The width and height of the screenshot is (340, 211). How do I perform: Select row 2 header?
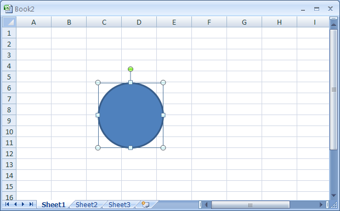click(9, 44)
